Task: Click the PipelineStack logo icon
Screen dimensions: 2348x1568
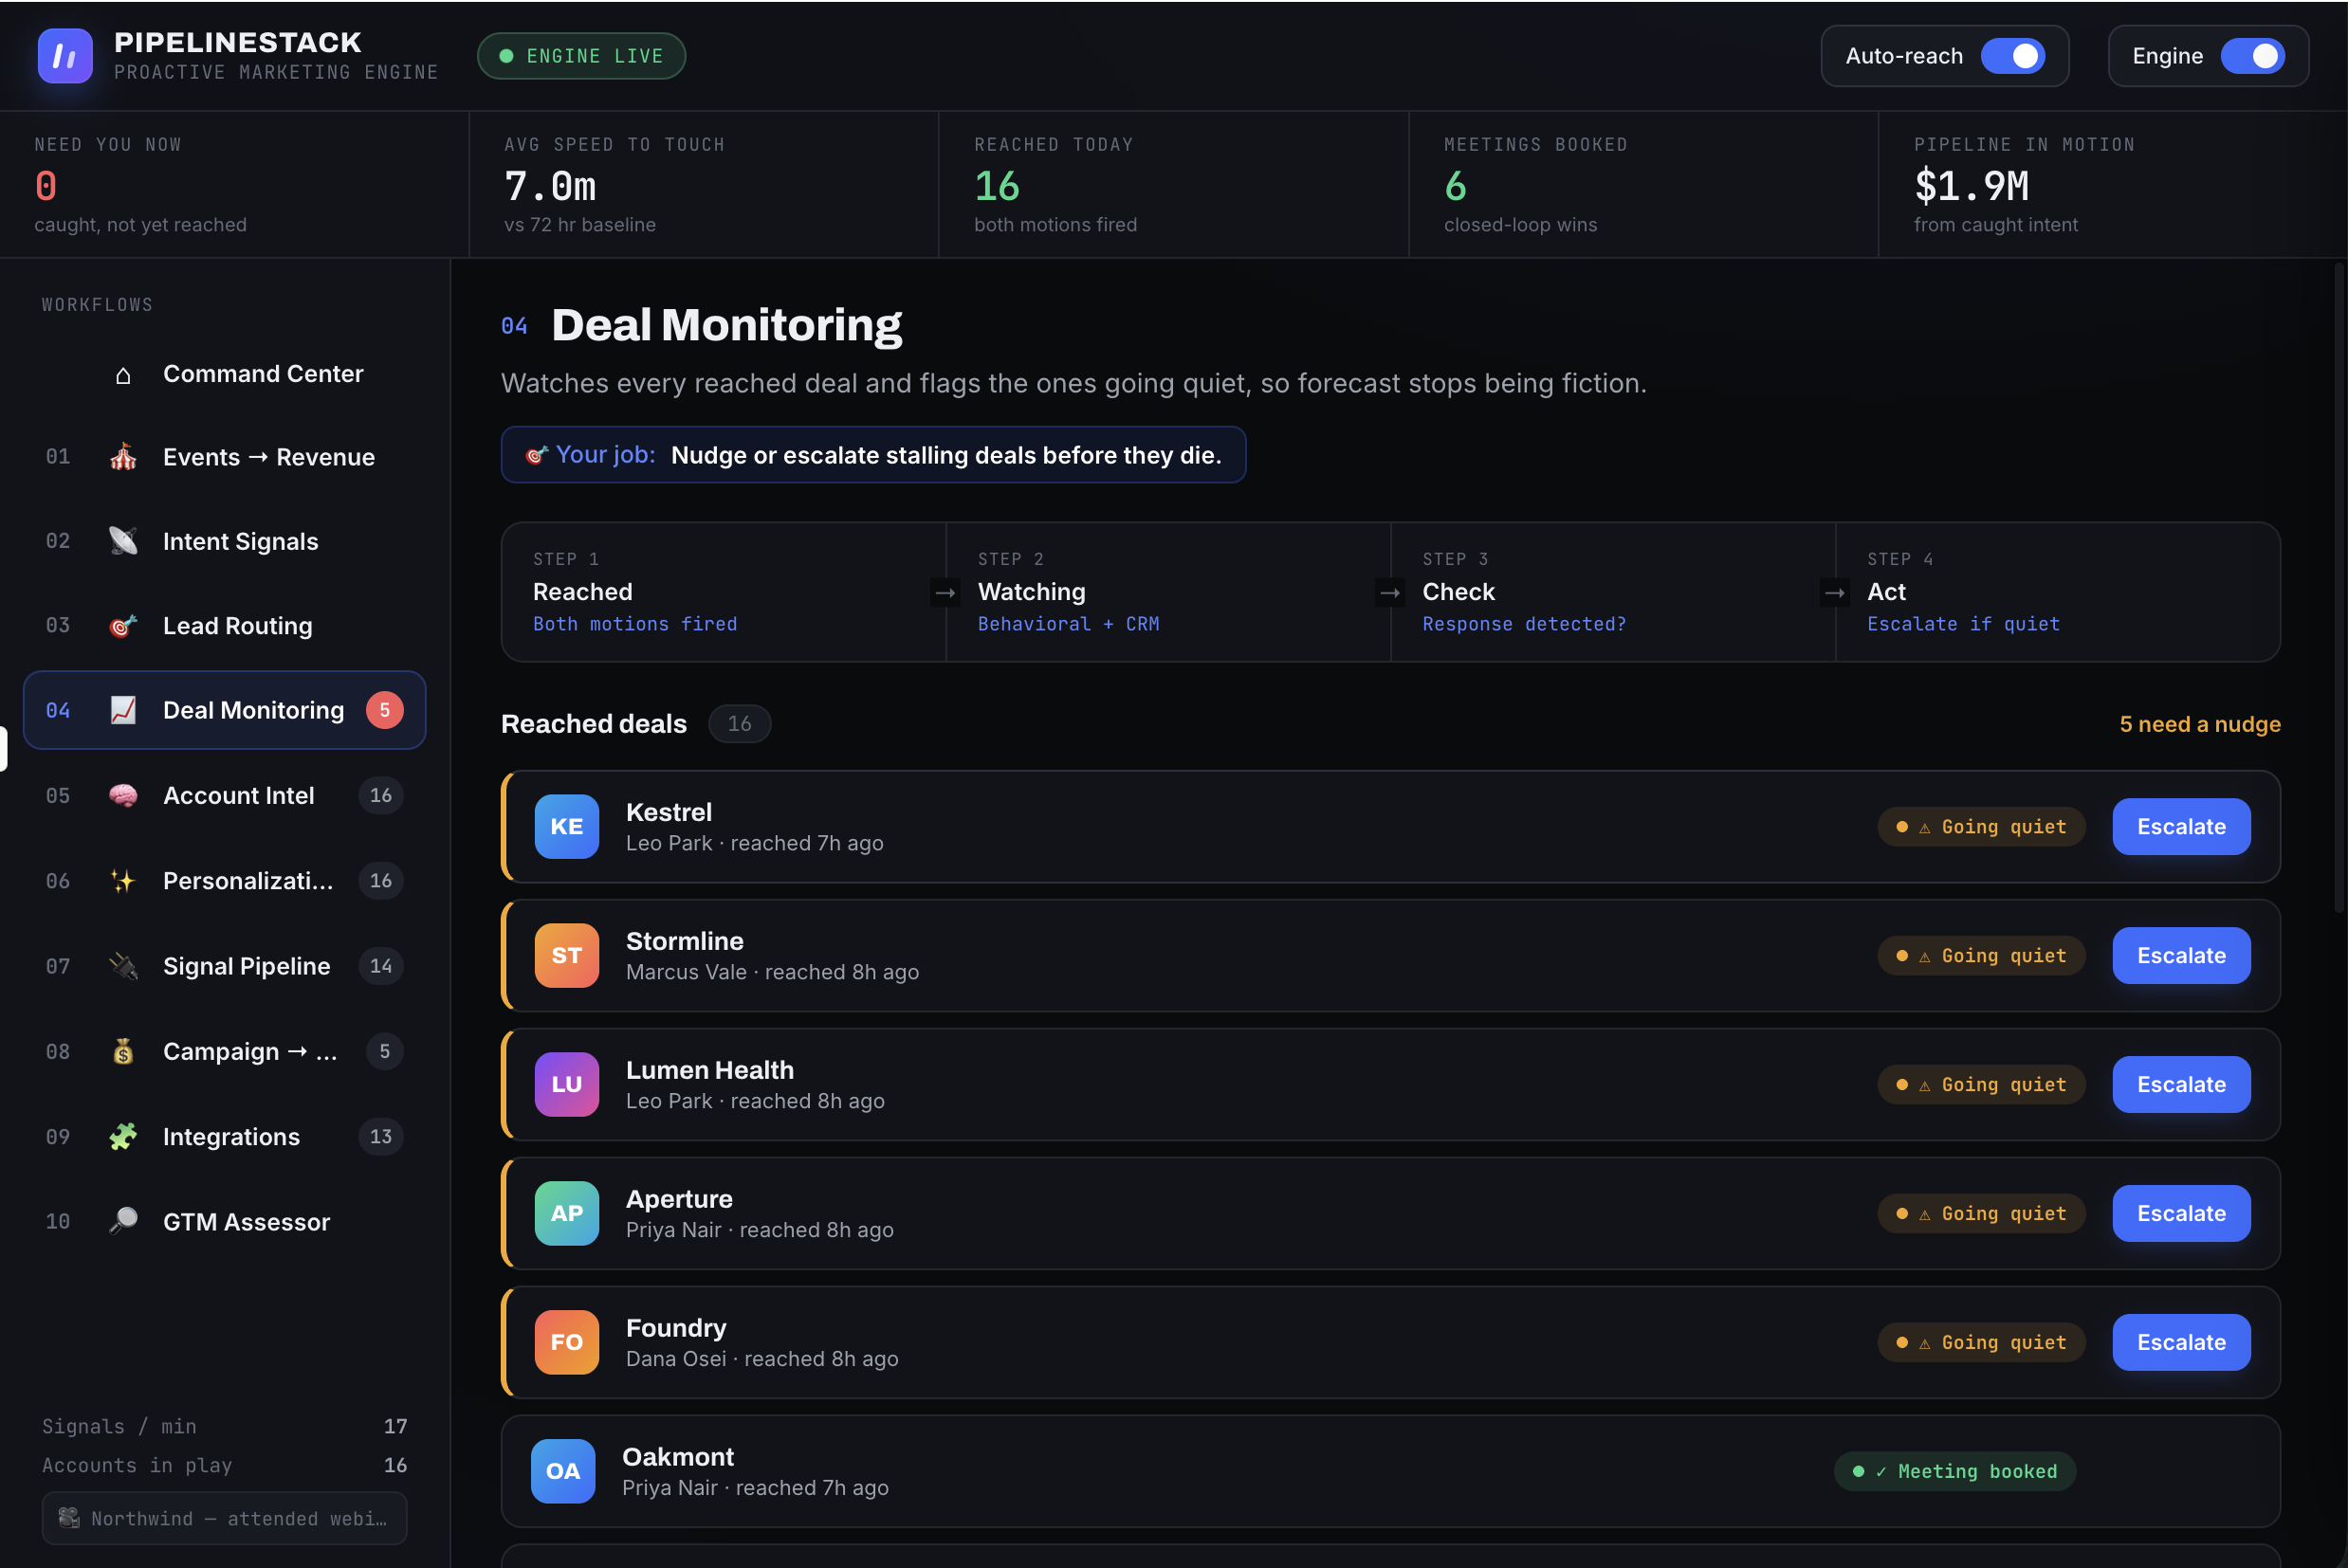Action: pyautogui.click(x=65, y=56)
